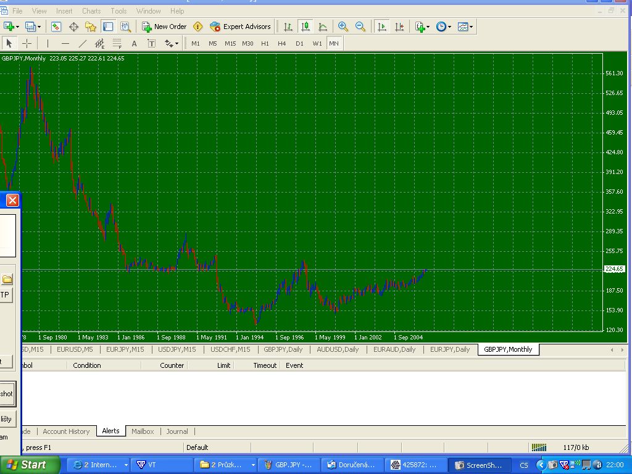Toggle the candlestick chart mode
This screenshot has height=474, width=632.
(305, 27)
